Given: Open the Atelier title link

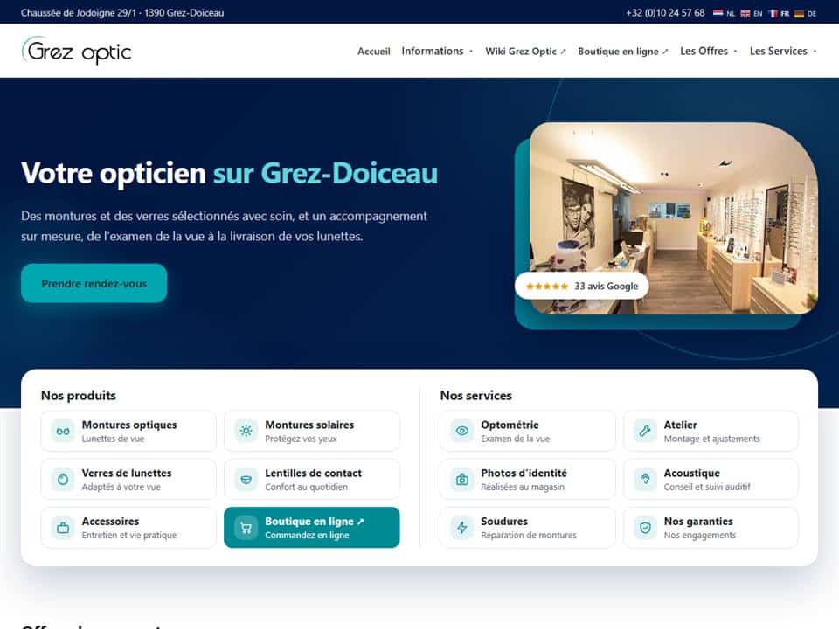Looking at the screenshot, I should (680, 425).
